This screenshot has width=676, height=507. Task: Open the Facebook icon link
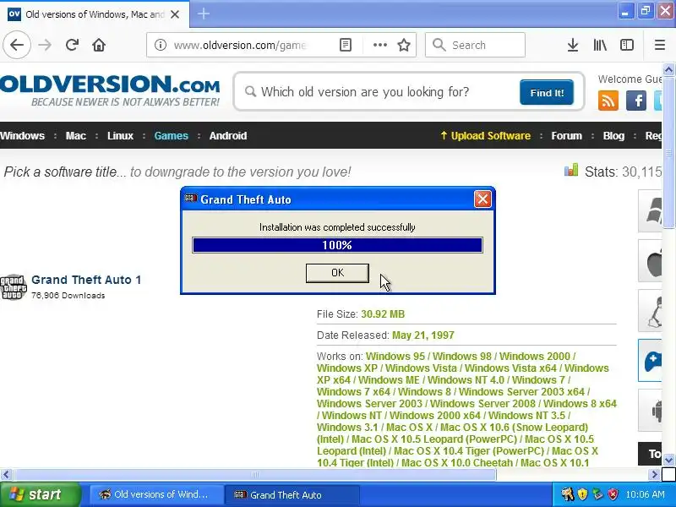click(x=636, y=101)
